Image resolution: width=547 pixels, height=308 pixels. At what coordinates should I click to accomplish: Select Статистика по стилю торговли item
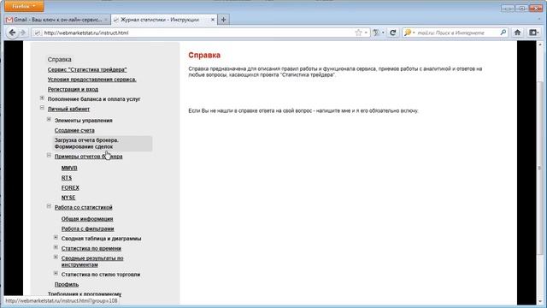[x=101, y=275]
